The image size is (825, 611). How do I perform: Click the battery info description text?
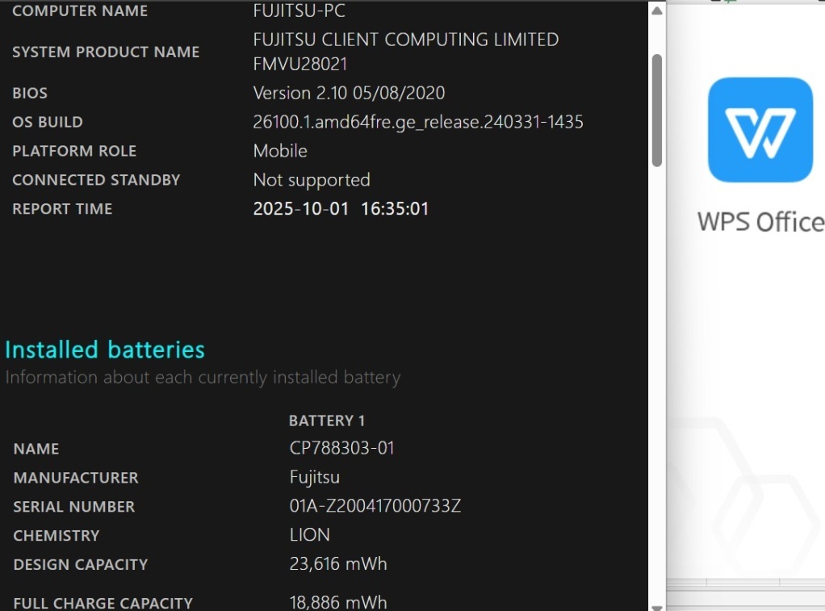click(x=203, y=378)
